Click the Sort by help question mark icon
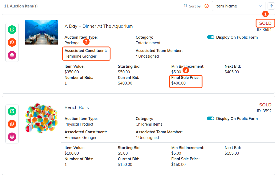Viewport: 278px width, 176px height. click(207, 6)
